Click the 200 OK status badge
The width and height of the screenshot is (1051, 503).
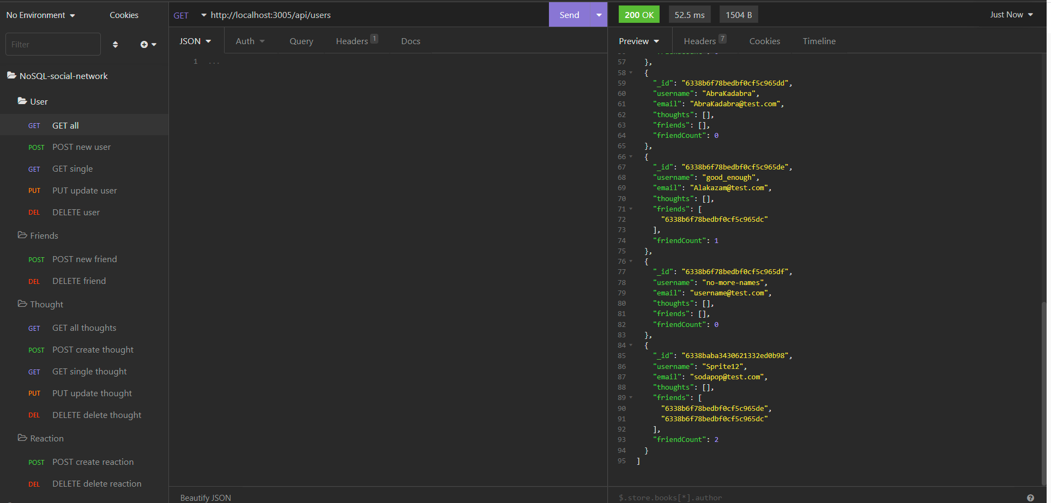coord(639,15)
